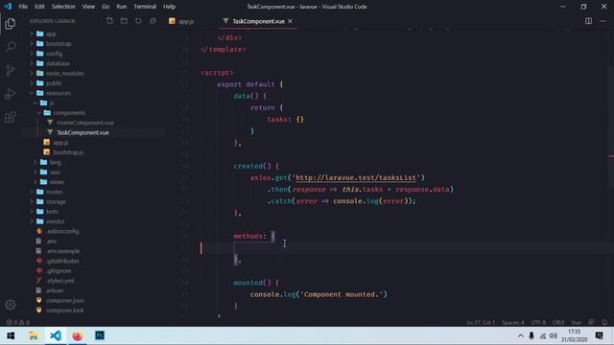
Task: Open Photoshop from the taskbar
Action: click(100, 335)
